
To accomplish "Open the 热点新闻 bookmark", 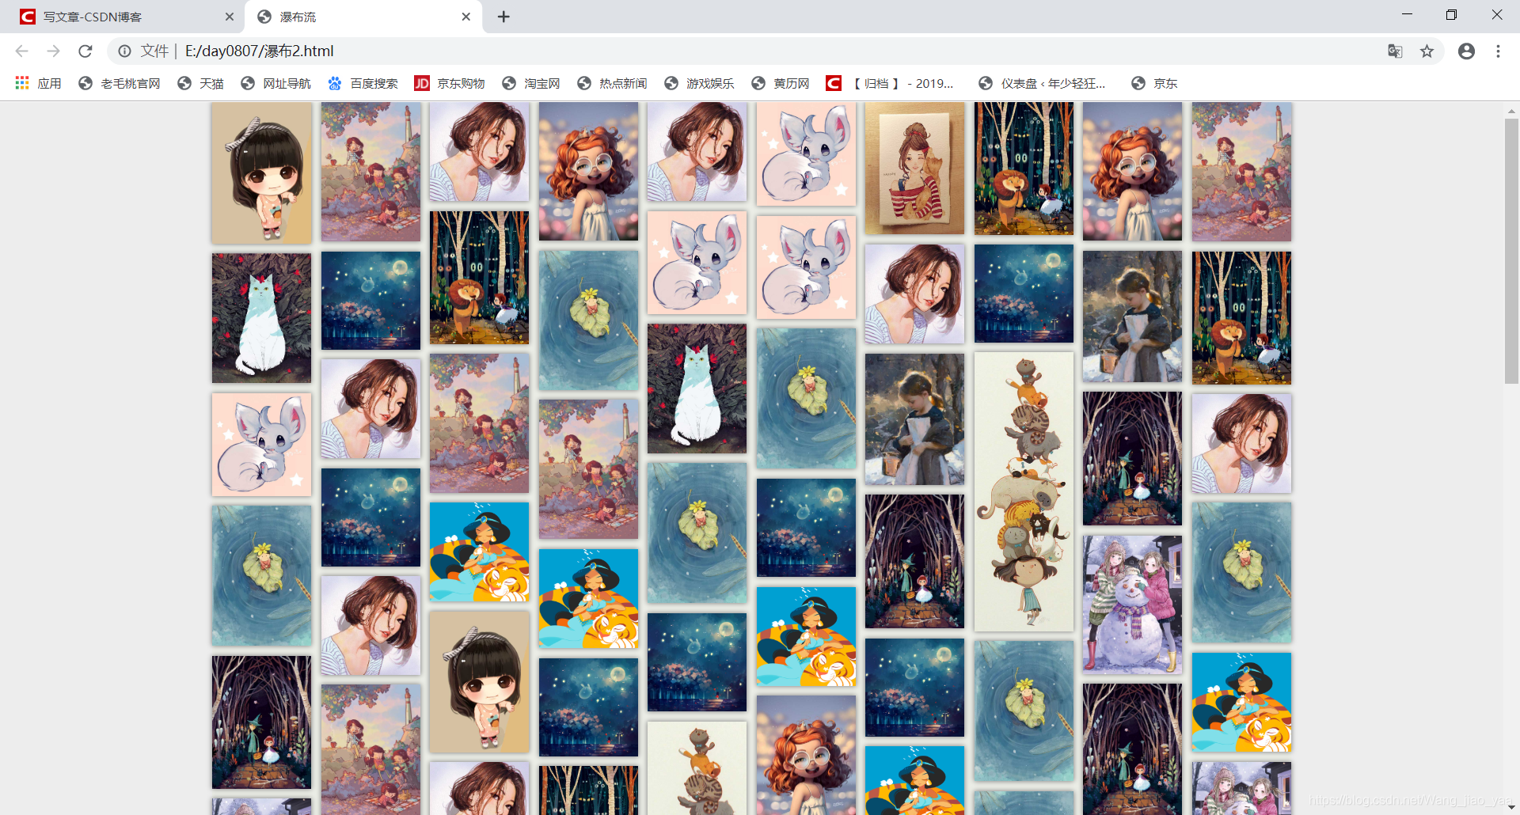I will [612, 83].
